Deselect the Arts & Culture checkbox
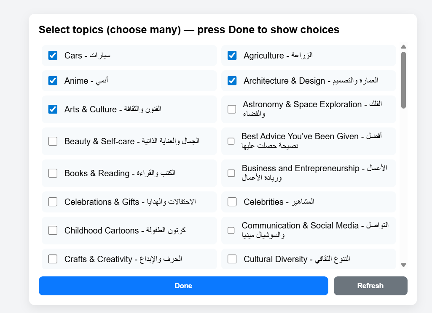The width and height of the screenshot is (432, 313). tap(53, 109)
